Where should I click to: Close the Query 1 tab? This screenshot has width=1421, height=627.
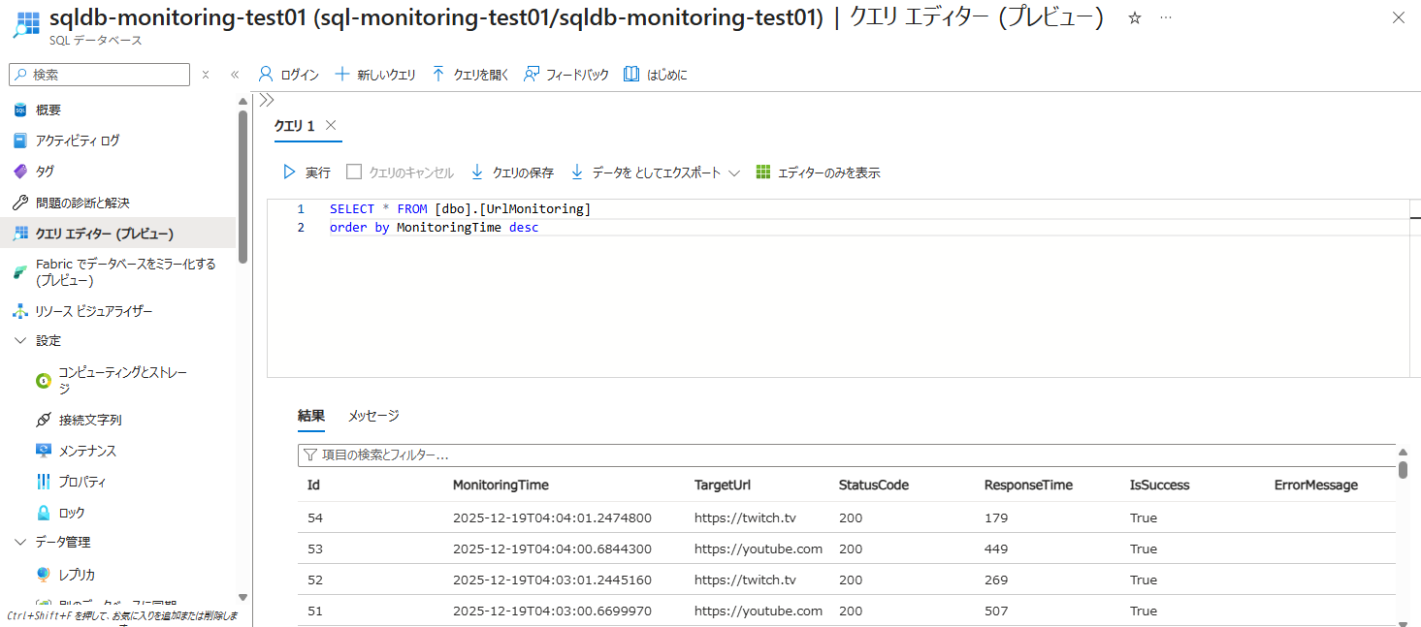click(331, 125)
